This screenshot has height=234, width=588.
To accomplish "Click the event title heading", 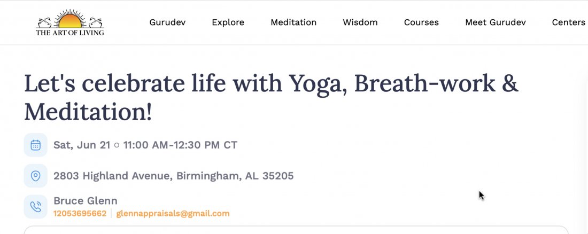I will 271,97.
